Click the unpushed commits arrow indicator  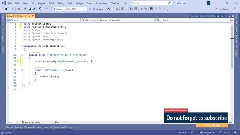coord(183,133)
